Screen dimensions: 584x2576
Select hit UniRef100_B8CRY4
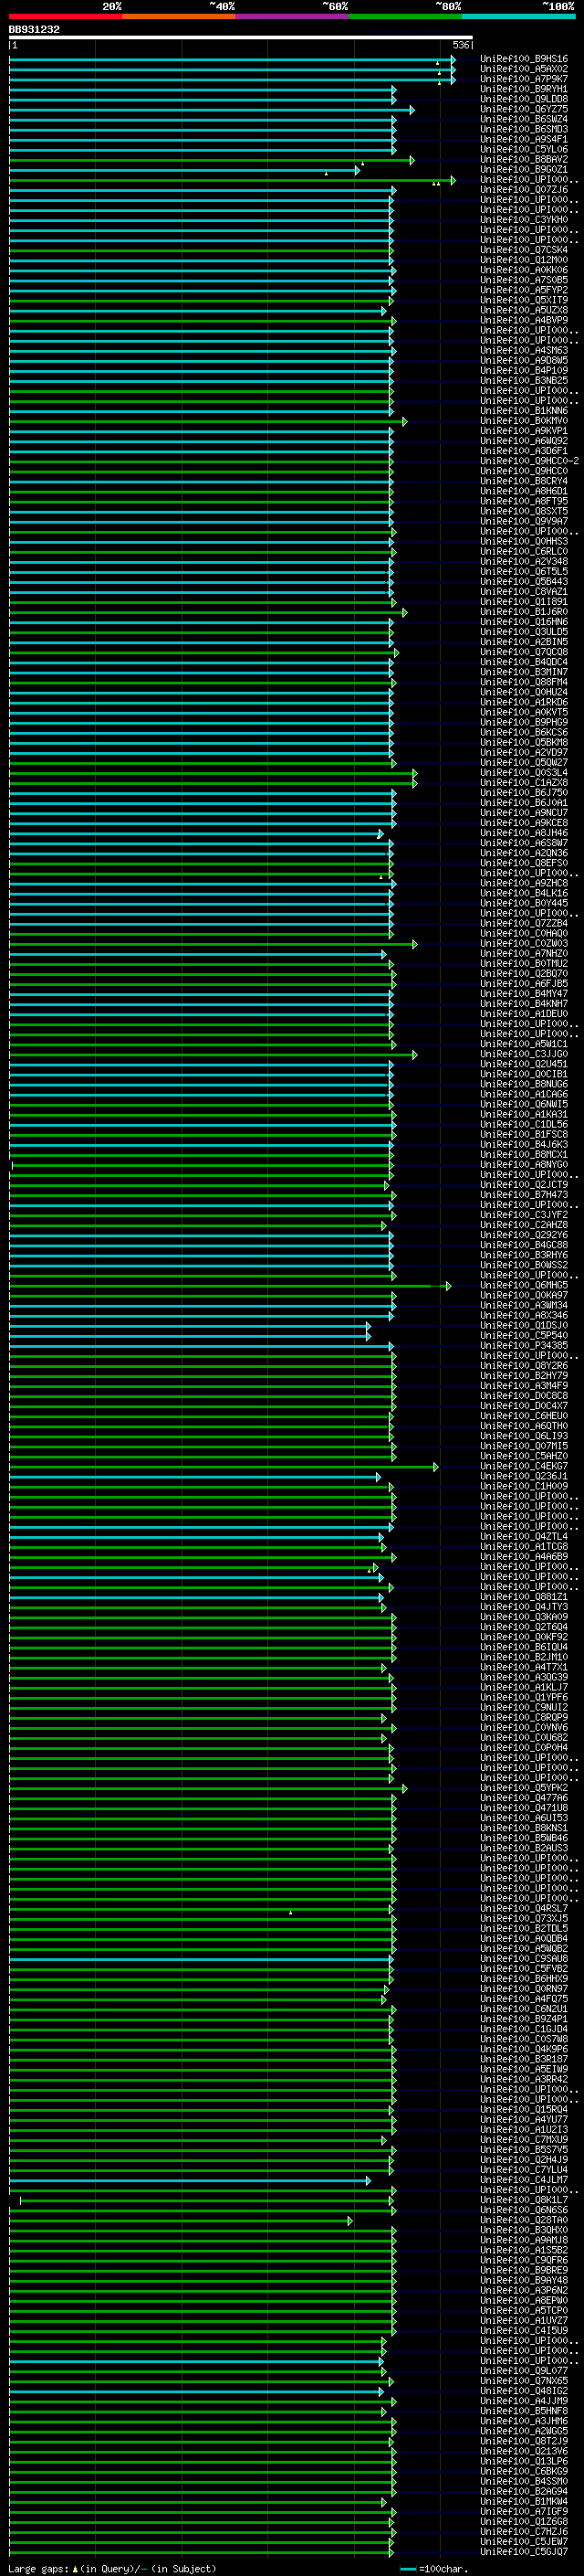524,481
